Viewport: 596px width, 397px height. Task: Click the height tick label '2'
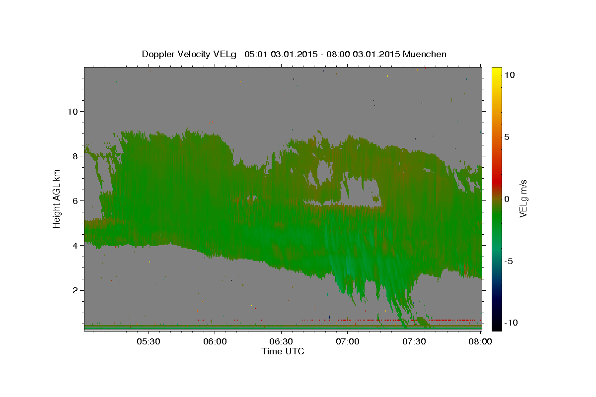[75, 290]
